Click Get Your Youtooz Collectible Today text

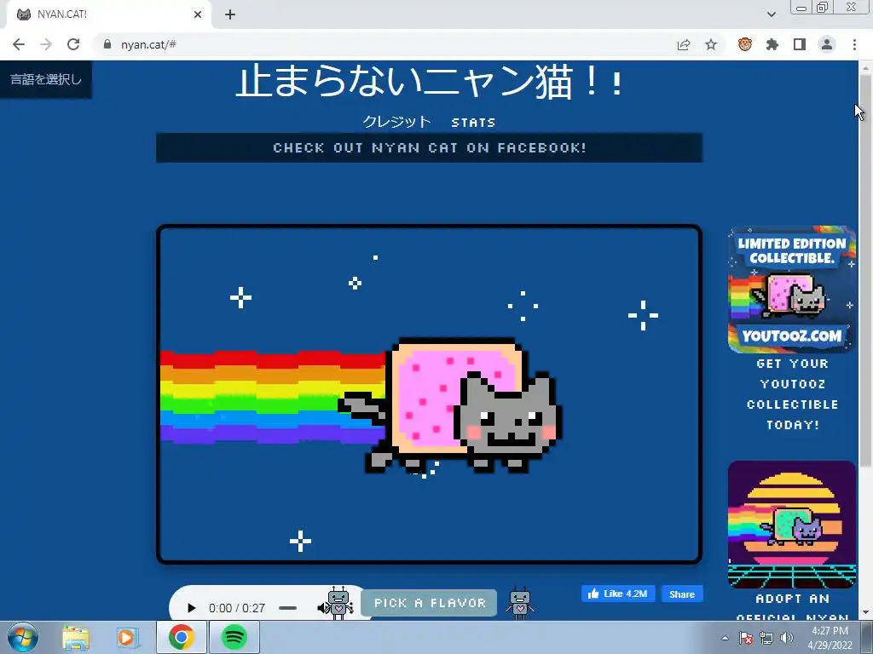click(792, 394)
